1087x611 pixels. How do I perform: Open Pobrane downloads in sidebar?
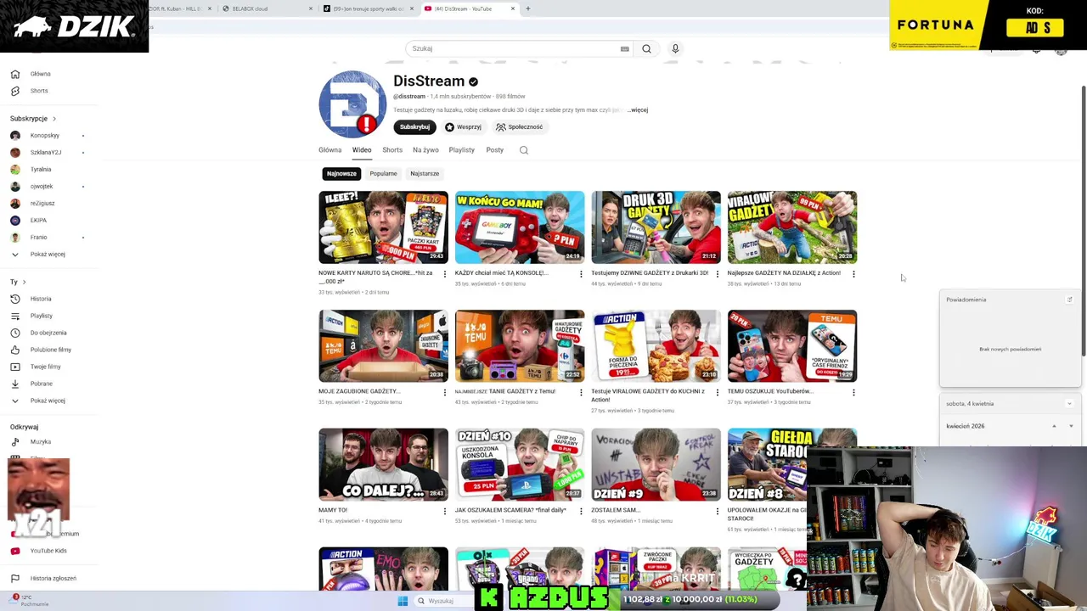click(x=42, y=384)
